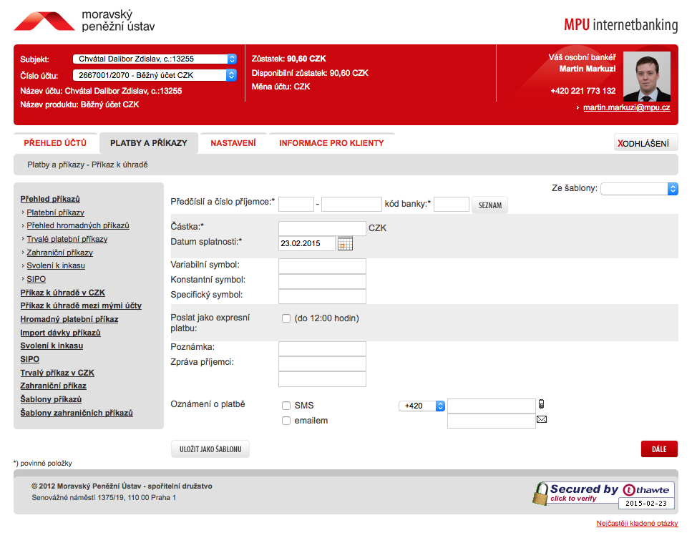Open Příkaz k úhradě v CZK link

(63, 293)
